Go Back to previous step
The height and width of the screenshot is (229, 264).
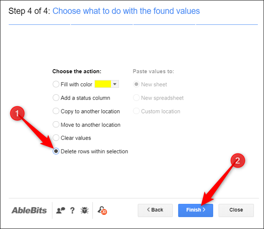tap(155, 210)
